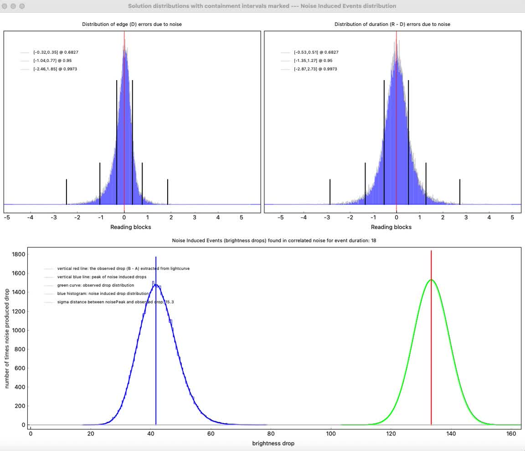The height and width of the screenshot is (451, 525).
Task: Click the 'Distribution of duration (R - D) errors' title
Action: [x=392, y=24]
